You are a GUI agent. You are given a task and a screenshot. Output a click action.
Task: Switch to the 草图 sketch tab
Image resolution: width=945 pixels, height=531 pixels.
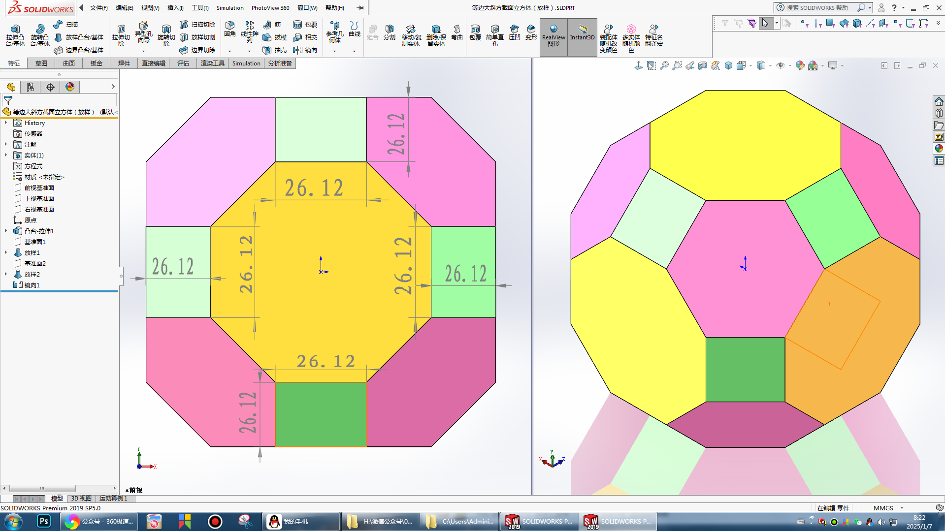point(41,63)
